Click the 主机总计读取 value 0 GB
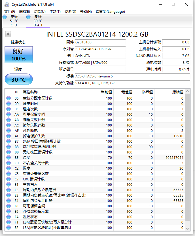This screenshot has width=195, height=236. click(x=176, y=42)
